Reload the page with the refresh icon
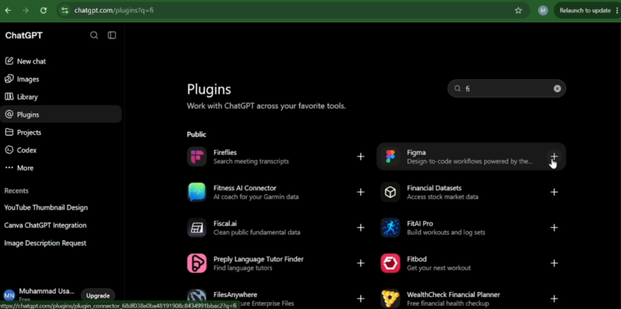 click(x=44, y=11)
